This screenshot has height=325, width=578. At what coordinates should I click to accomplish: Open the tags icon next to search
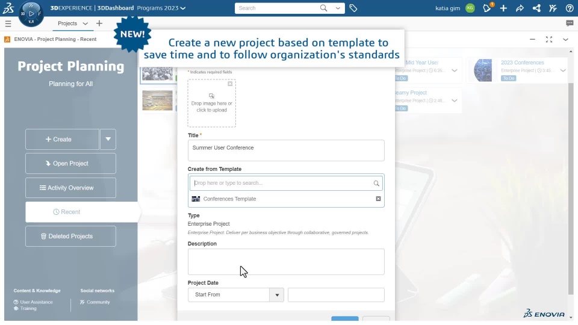(x=353, y=8)
